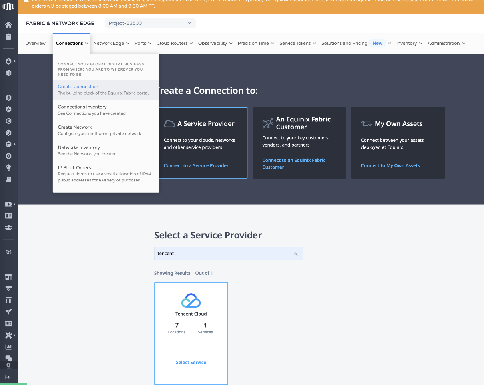Open the Project-83533 dropdown
Image resolution: width=484 pixels, height=385 pixels.
point(150,23)
